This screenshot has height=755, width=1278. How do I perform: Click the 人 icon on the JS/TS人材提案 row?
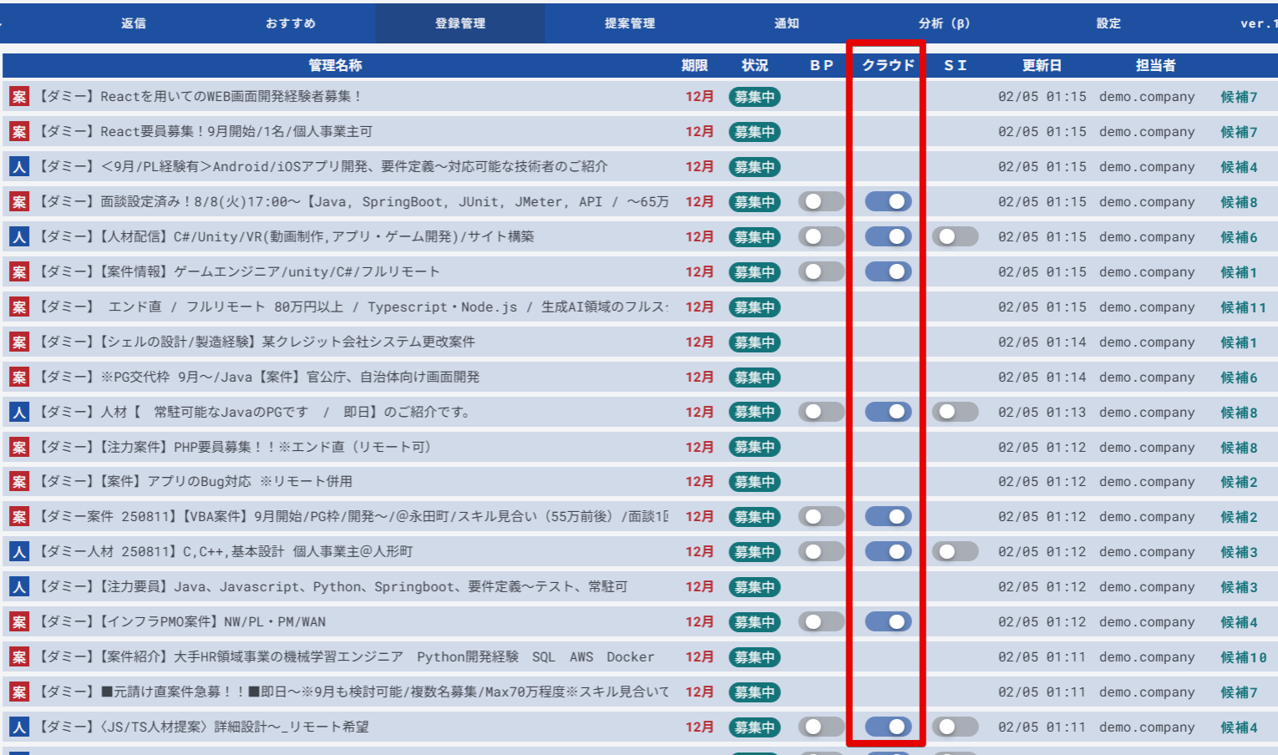[x=18, y=727]
